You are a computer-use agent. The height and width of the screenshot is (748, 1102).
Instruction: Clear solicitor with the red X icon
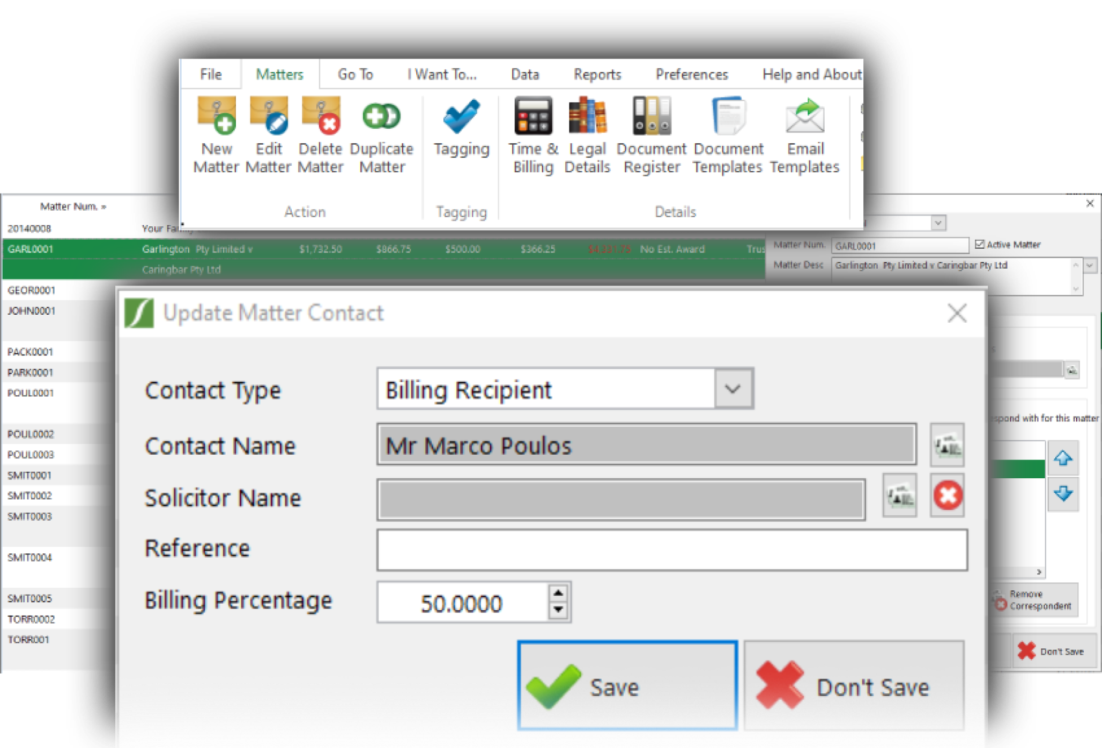(947, 495)
